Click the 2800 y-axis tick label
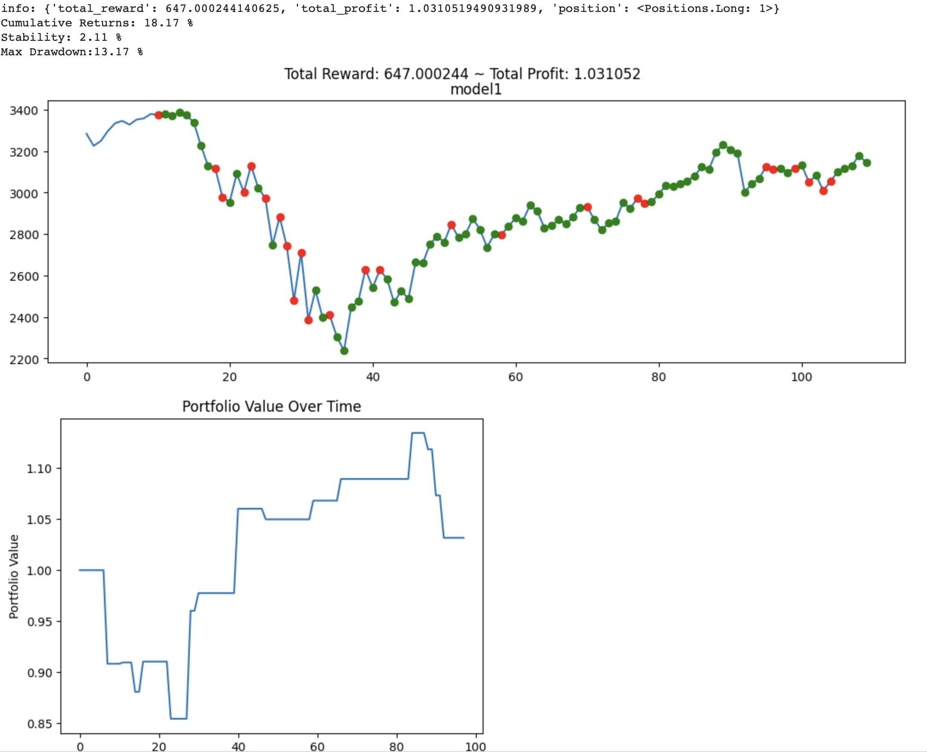This screenshot has width=927, height=752. [24, 235]
